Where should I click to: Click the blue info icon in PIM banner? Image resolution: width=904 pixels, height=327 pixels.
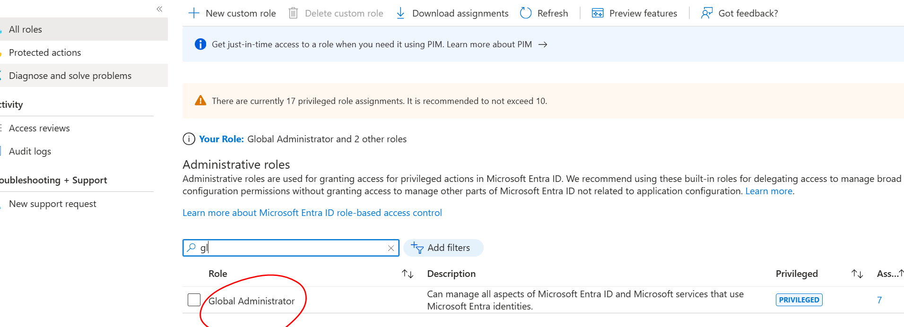click(x=200, y=44)
